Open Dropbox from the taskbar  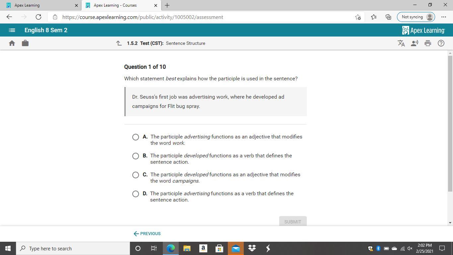point(252,248)
